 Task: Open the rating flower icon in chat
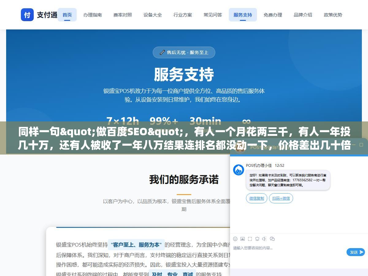coord(257,239)
